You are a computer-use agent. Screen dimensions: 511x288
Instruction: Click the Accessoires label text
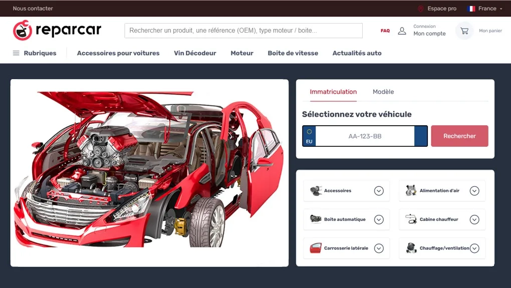[x=338, y=191]
